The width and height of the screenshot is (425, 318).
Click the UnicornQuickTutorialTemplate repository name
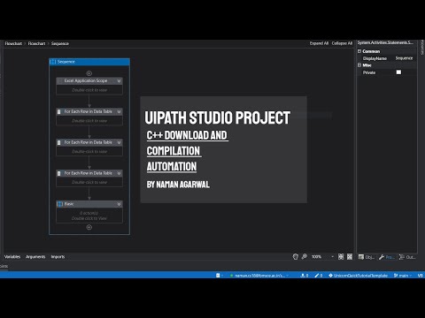click(x=360, y=276)
